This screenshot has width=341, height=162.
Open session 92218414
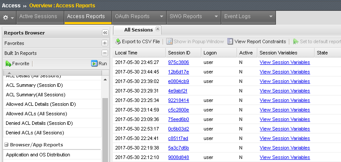(179, 101)
